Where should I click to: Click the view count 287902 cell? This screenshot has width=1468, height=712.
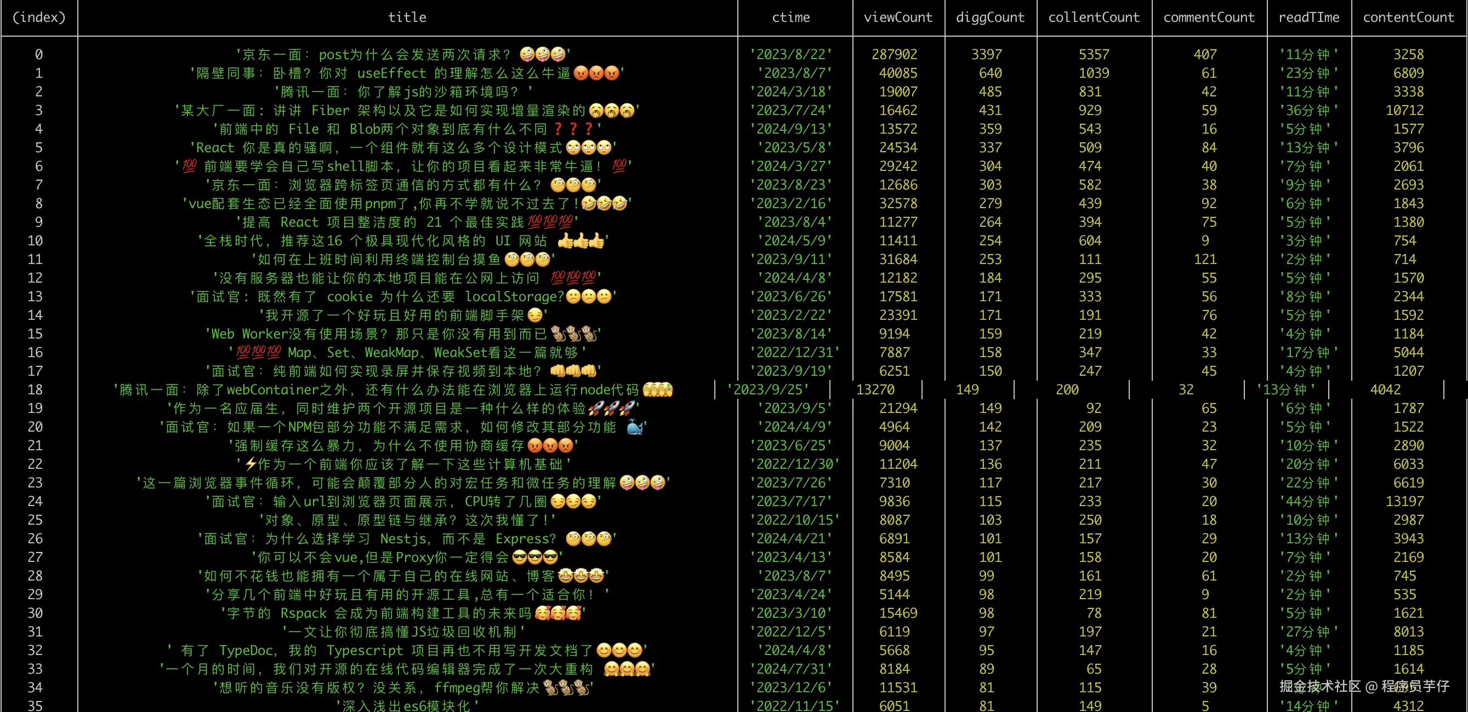(894, 55)
